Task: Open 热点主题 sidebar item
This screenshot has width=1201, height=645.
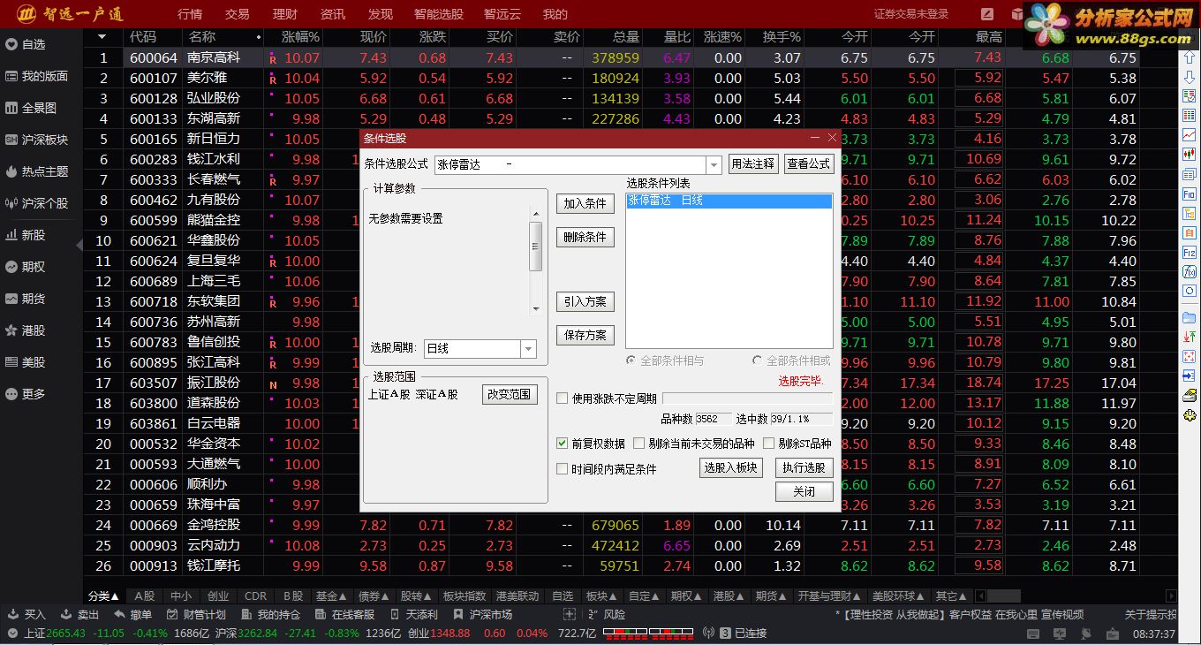Action: (36, 171)
